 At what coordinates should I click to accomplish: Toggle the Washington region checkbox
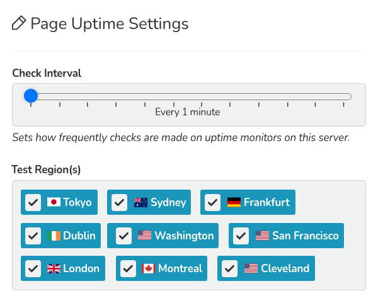123,236
